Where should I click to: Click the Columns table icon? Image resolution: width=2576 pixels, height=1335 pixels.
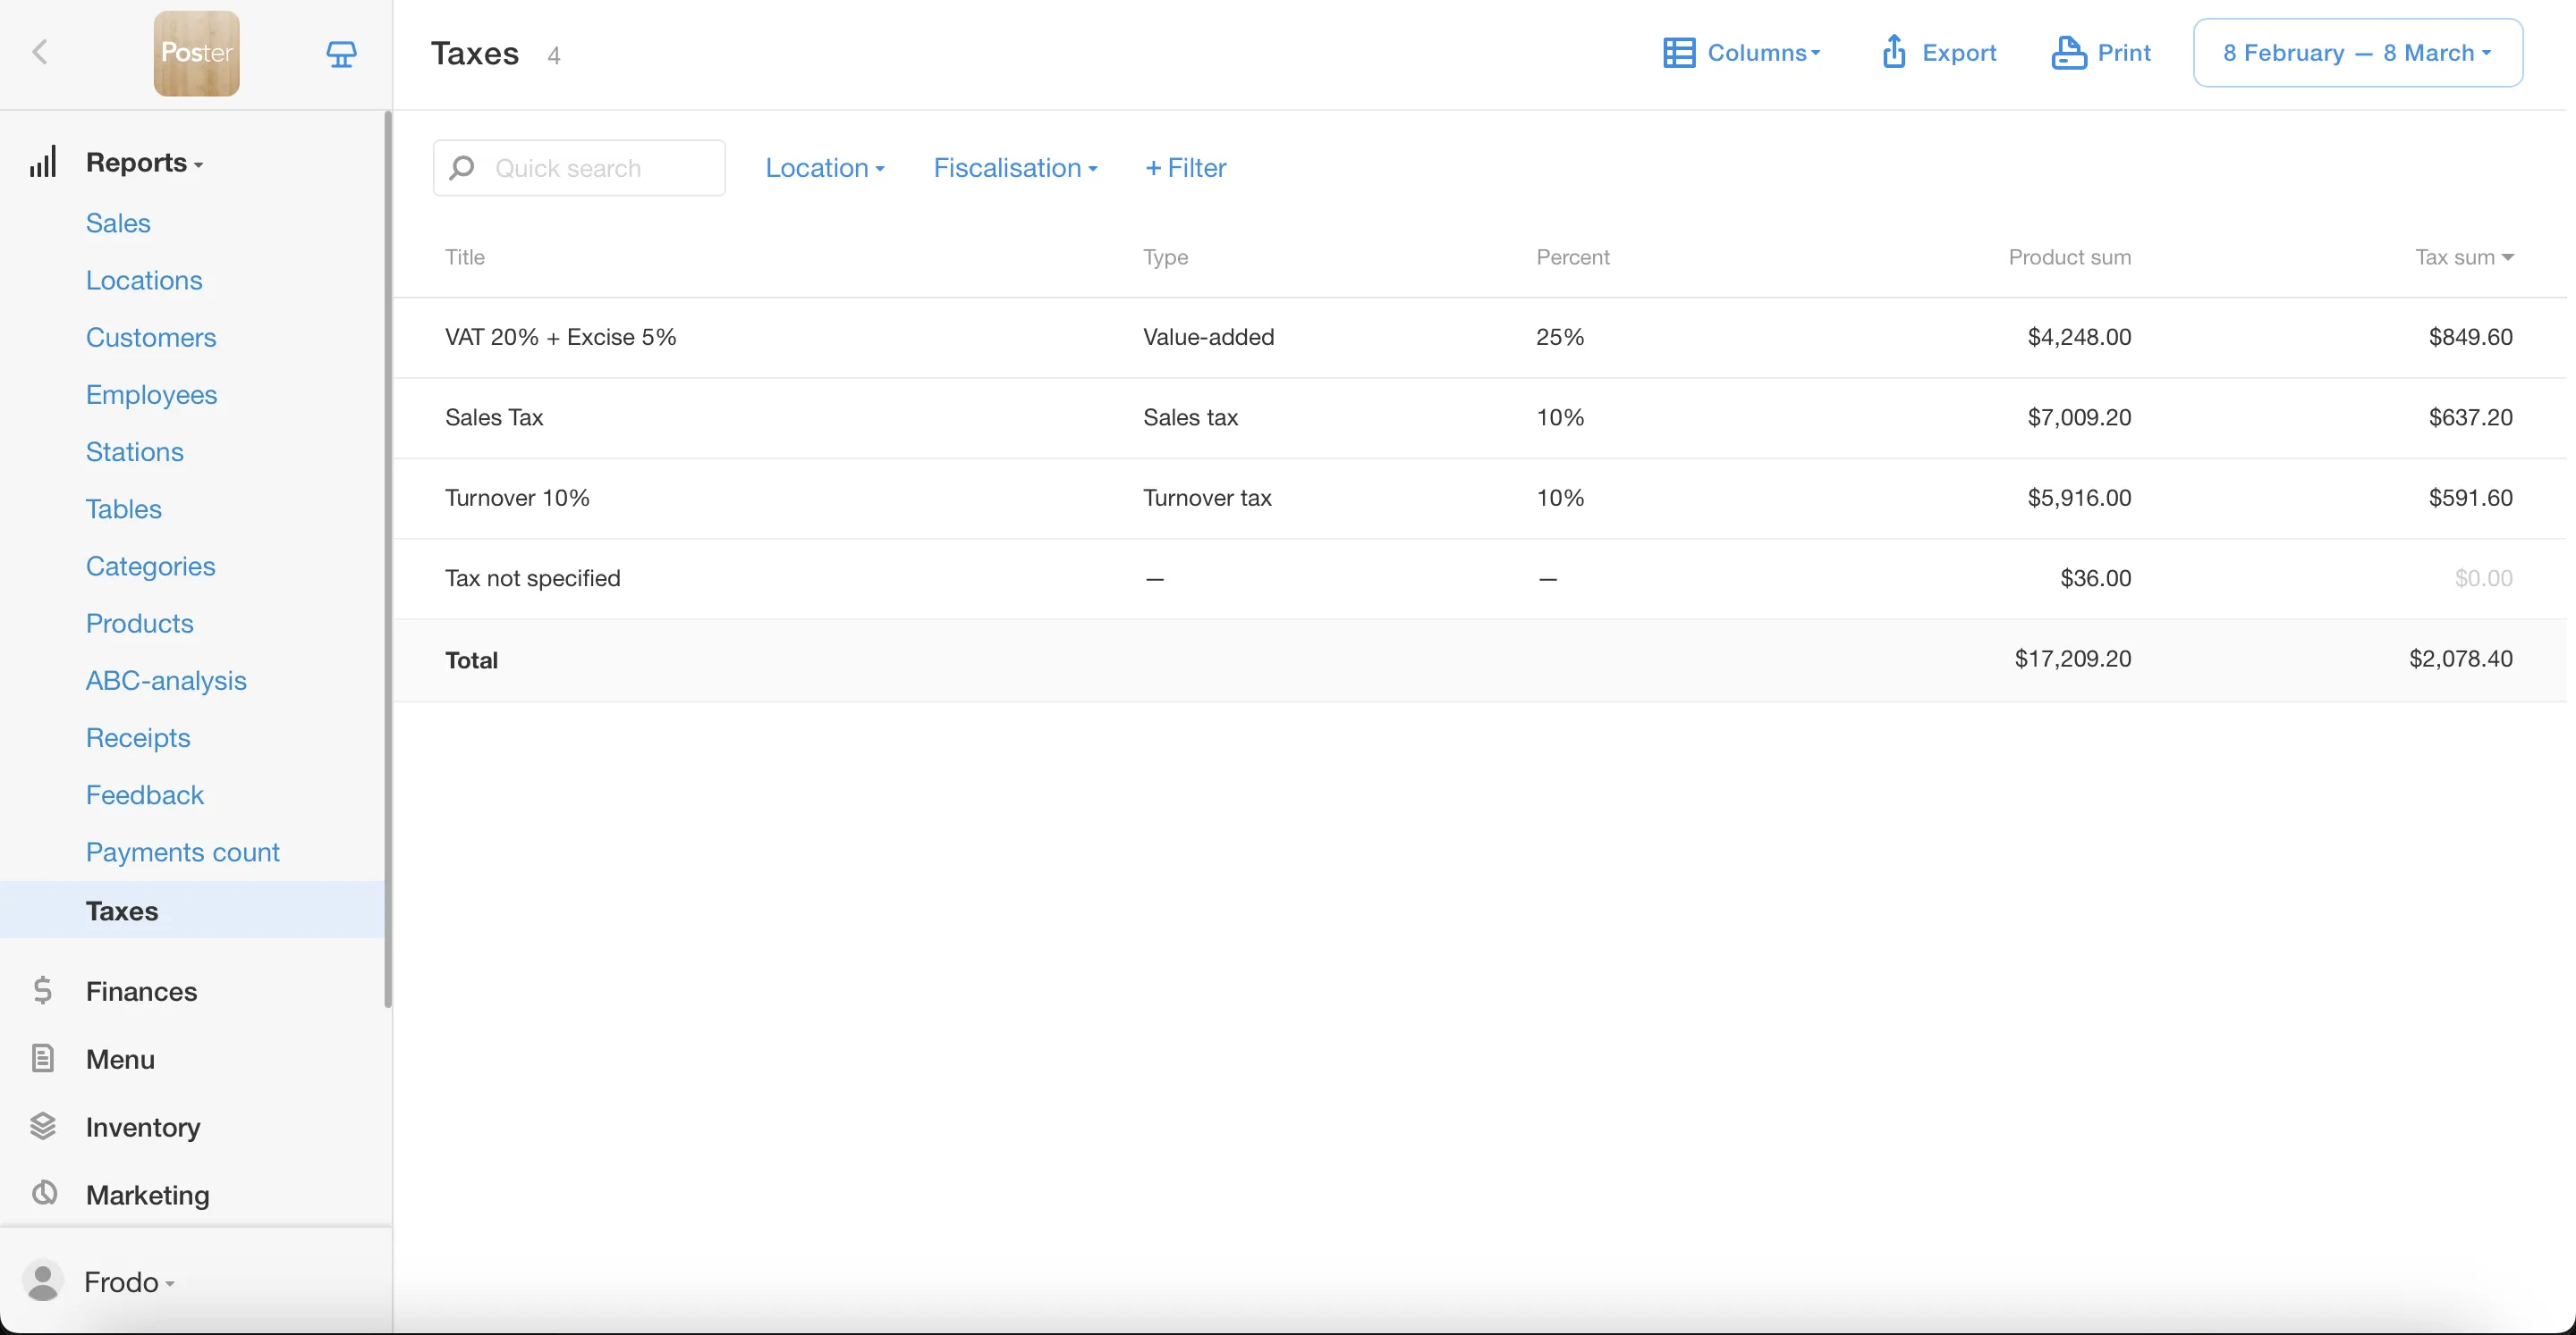coord(1679,53)
